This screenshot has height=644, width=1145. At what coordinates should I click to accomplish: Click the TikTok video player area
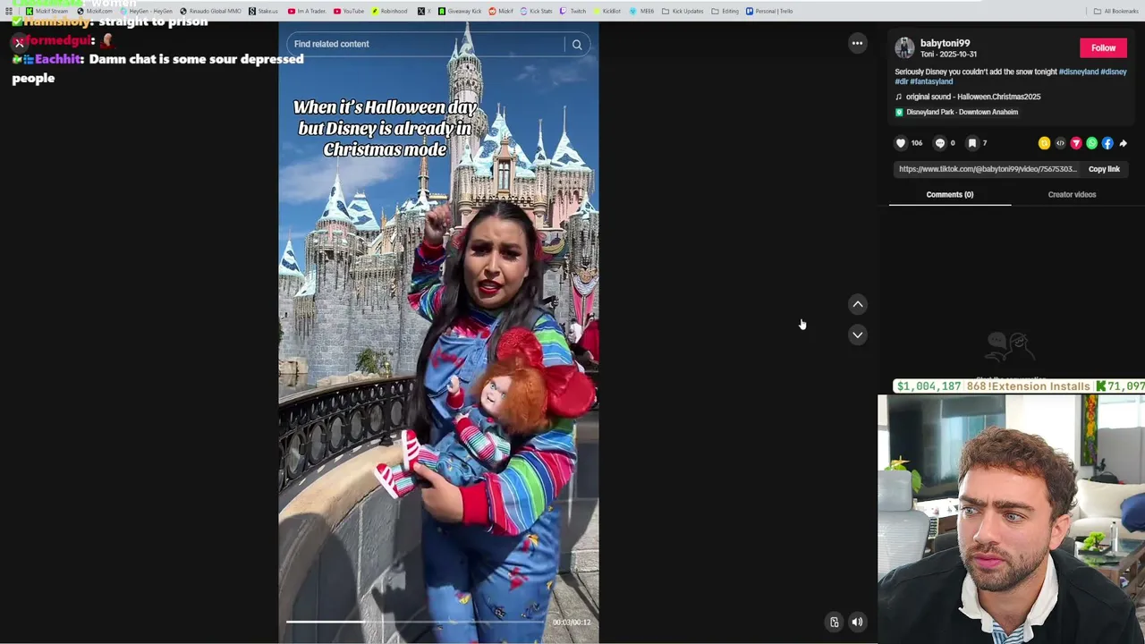click(438, 333)
